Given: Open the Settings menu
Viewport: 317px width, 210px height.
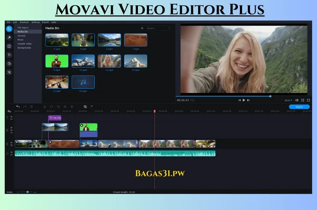Looking at the screenshot, I should click(35, 22).
